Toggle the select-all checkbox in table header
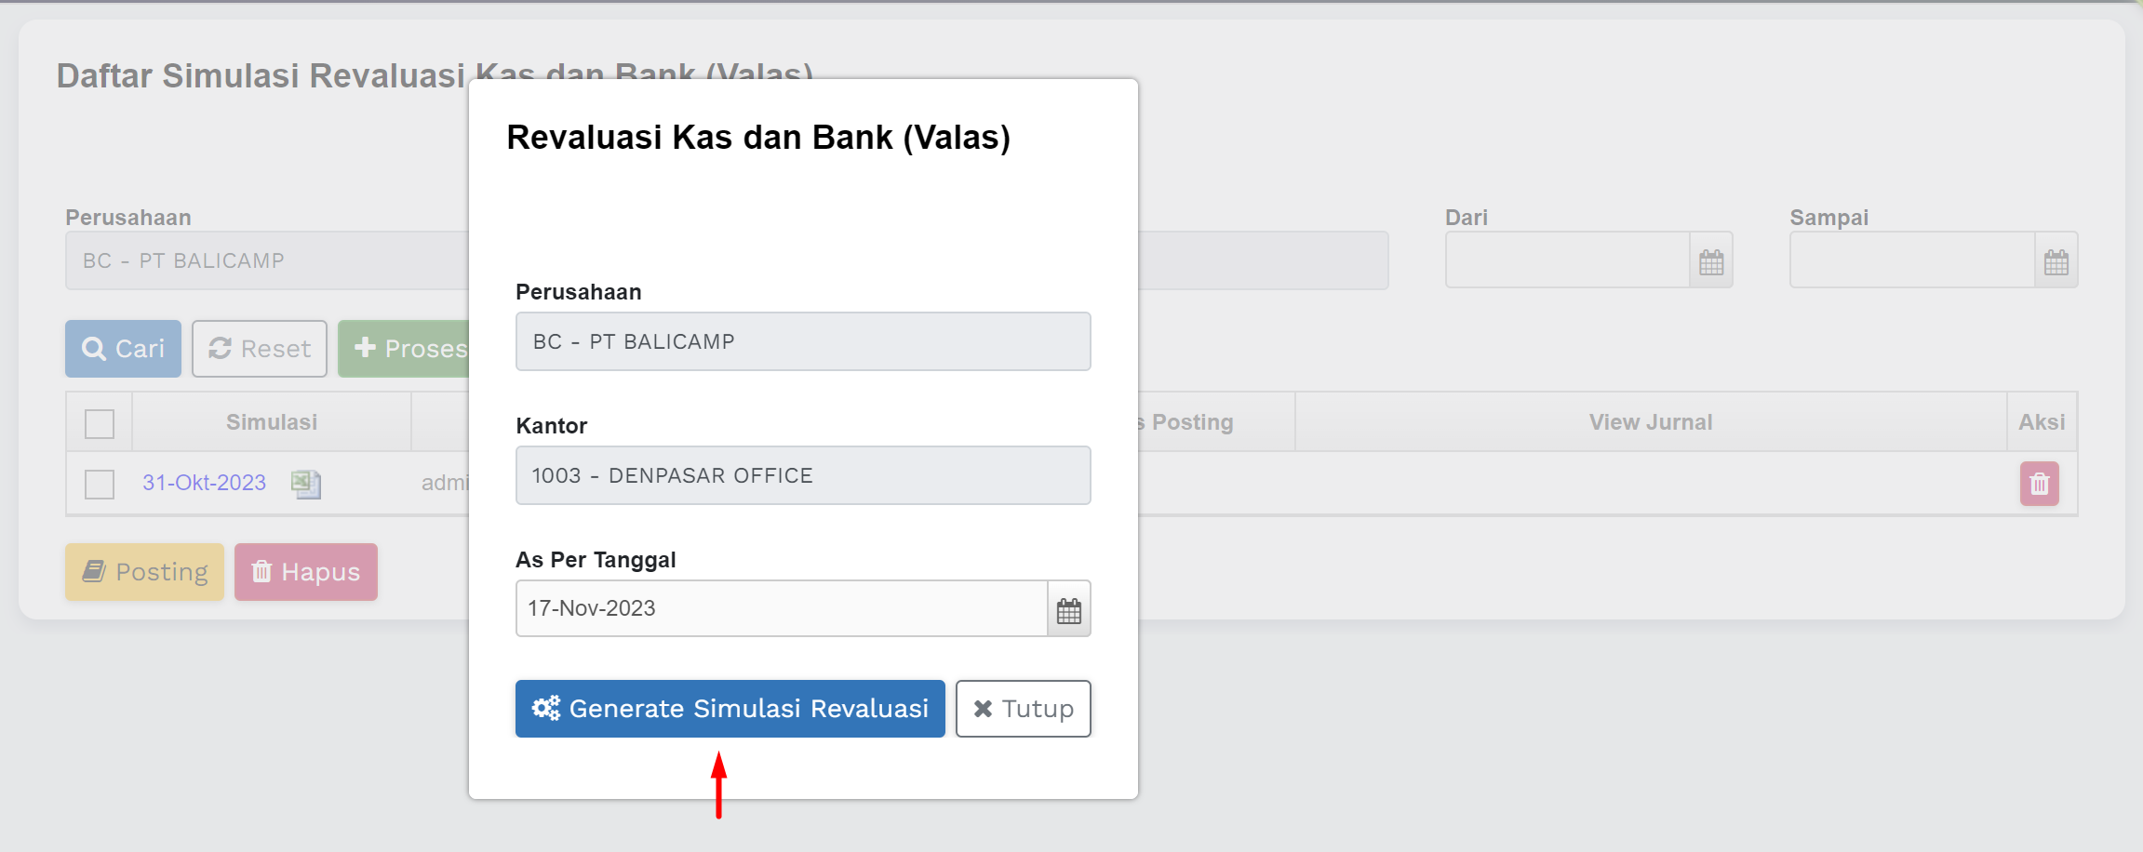The image size is (2143, 852). pyautogui.click(x=100, y=424)
